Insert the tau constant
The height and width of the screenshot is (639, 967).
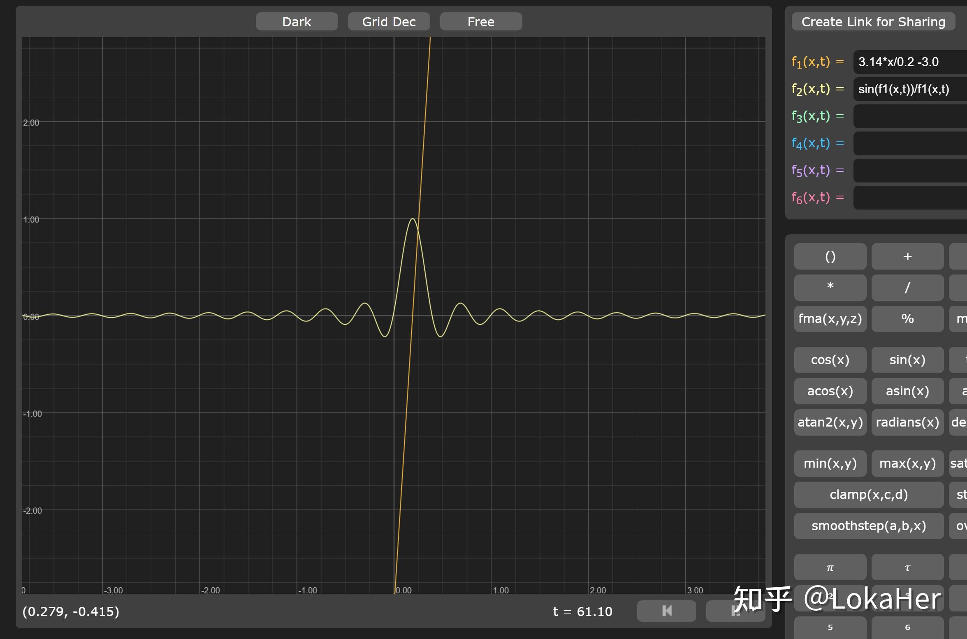click(907, 567)
